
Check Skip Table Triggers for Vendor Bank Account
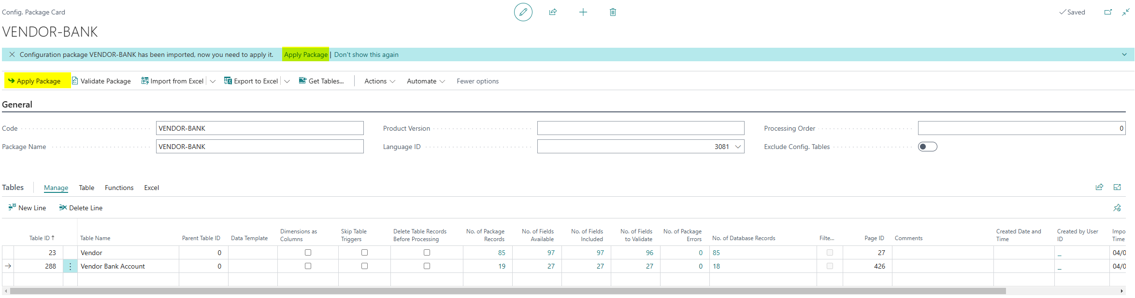coord(364,266)
